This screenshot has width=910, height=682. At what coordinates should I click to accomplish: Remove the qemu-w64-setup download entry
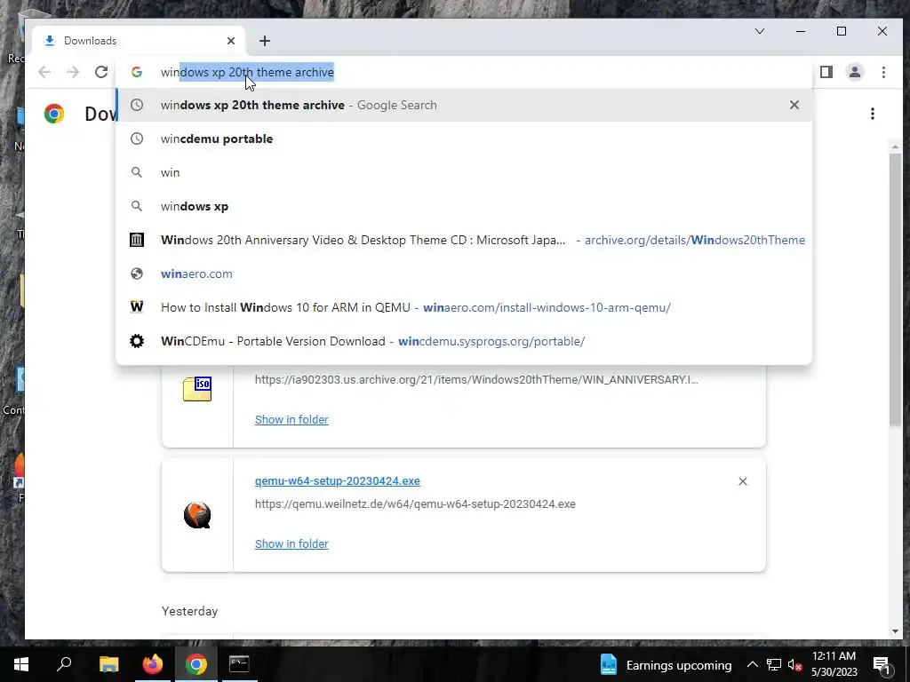point(742,481)
